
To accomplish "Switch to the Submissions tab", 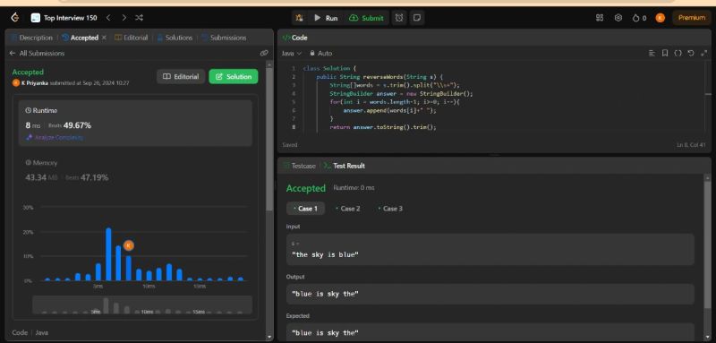I will (224, 38).
